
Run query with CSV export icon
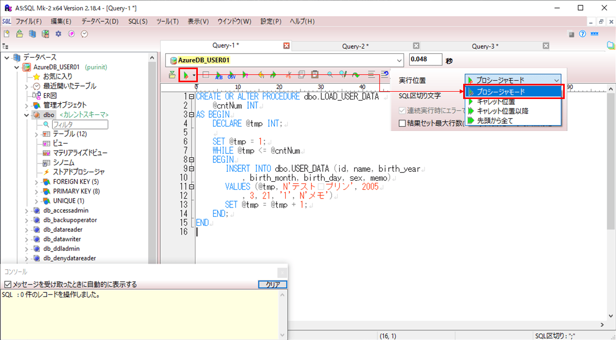(x=232, y=75)
